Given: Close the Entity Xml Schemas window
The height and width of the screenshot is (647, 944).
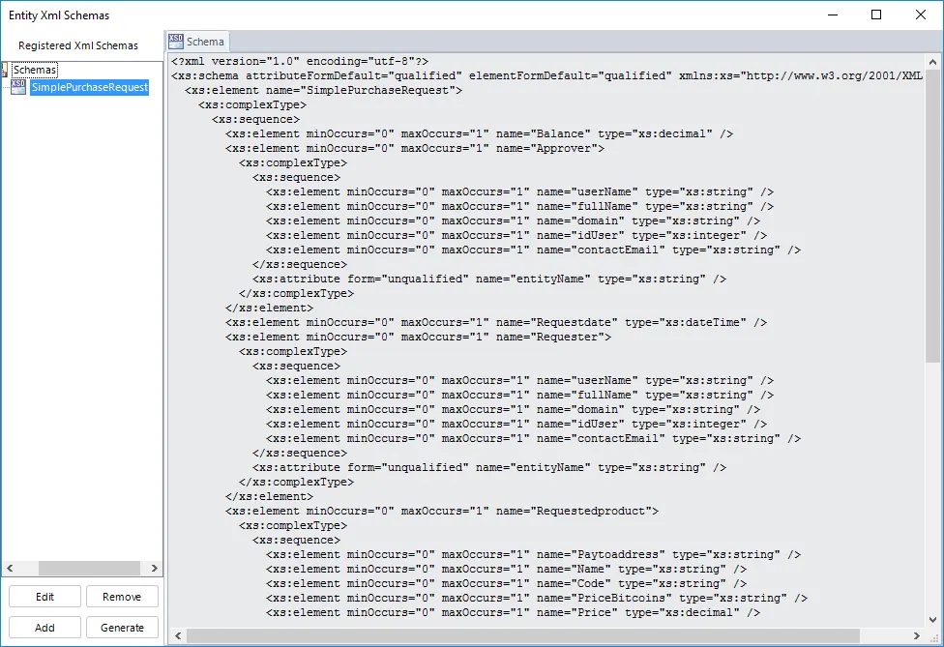Looking at the screenshot, I should 921,15.
